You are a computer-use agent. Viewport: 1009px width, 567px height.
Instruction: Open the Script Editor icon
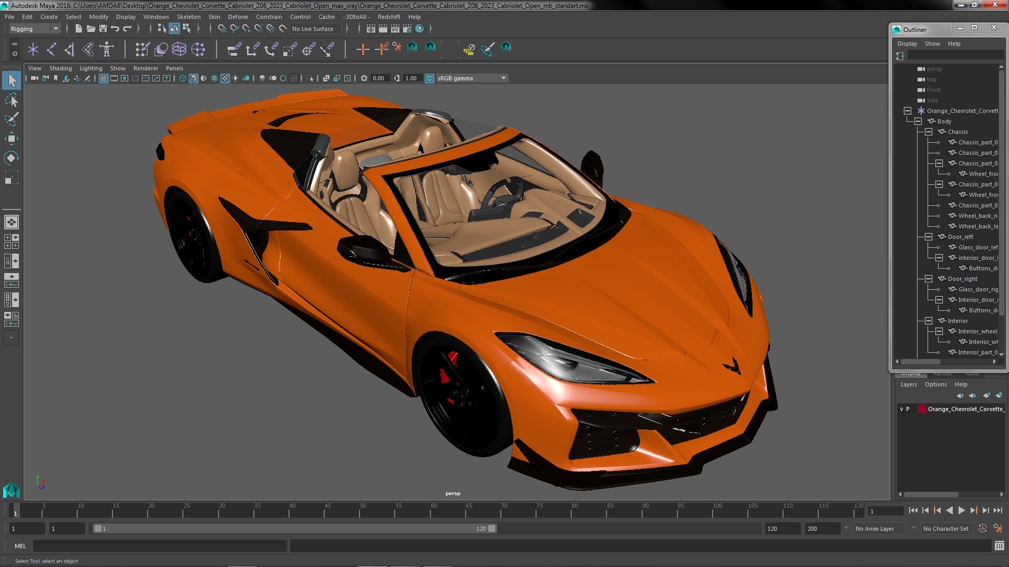(x=999, y=546)
